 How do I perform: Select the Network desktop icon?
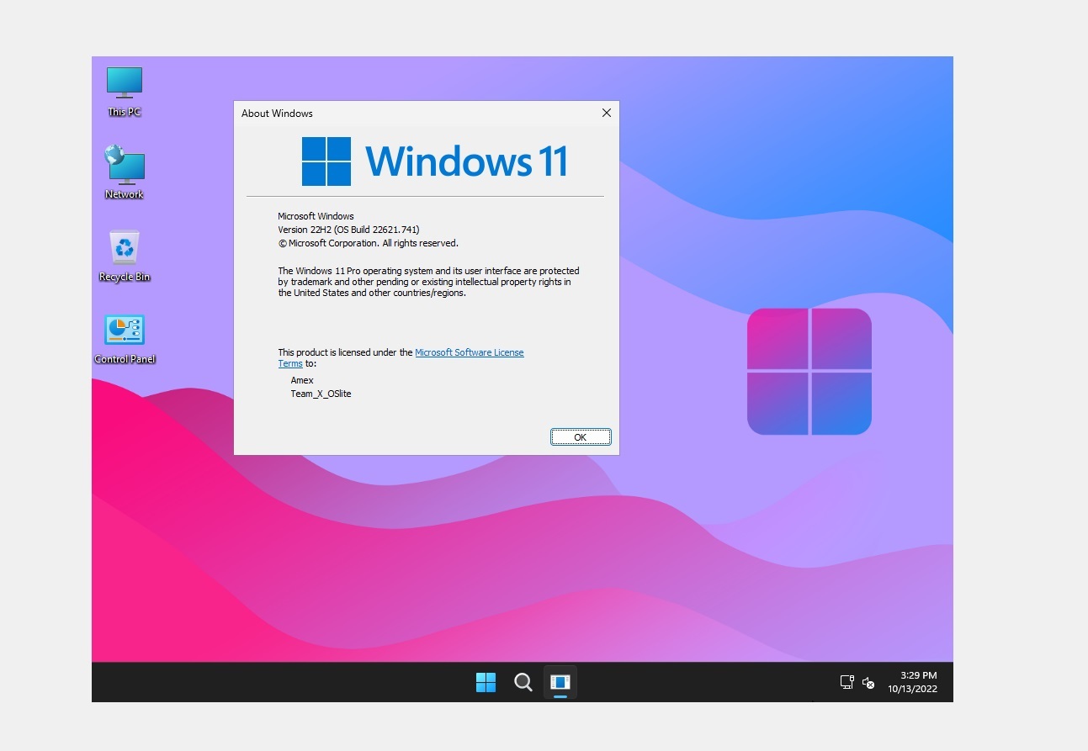tap(125, 172)
